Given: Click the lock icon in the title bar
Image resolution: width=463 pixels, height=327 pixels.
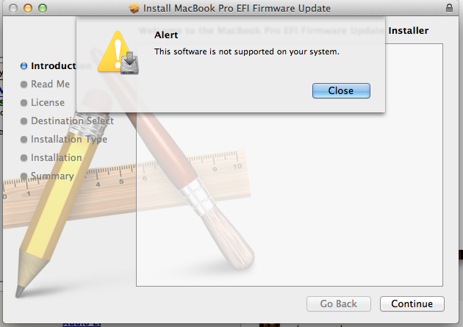Looking at the screenshot, I should pyautogui.click(x=449, y=7).
